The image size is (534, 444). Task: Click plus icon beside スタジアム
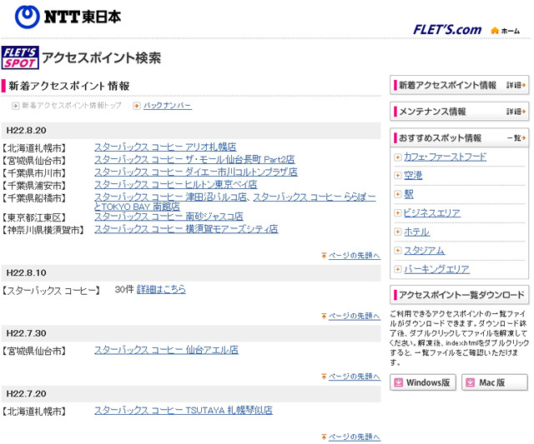click(x=397, y=251)
